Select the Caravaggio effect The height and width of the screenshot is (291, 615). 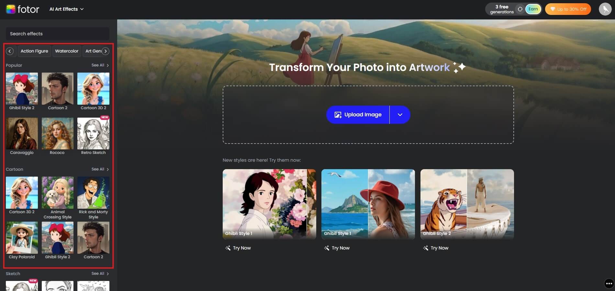22,136
